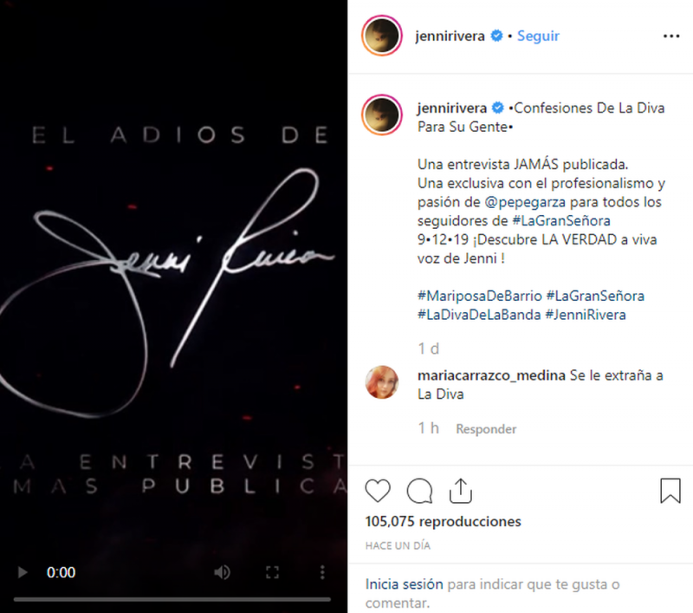
Task: Seek on the video progress bar
Action: pyautogui.click(x=172, y=599)
